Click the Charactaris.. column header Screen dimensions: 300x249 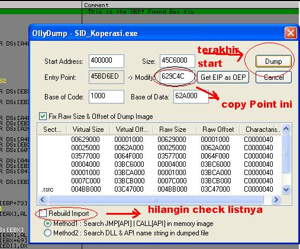coord(260,130)
